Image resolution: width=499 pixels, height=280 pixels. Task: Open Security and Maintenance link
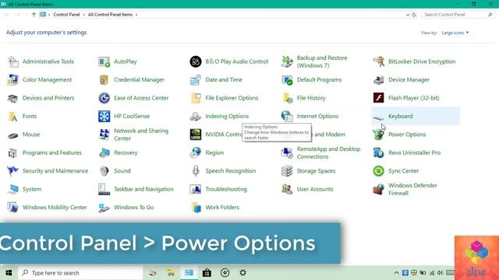click(x=55, y=171)
